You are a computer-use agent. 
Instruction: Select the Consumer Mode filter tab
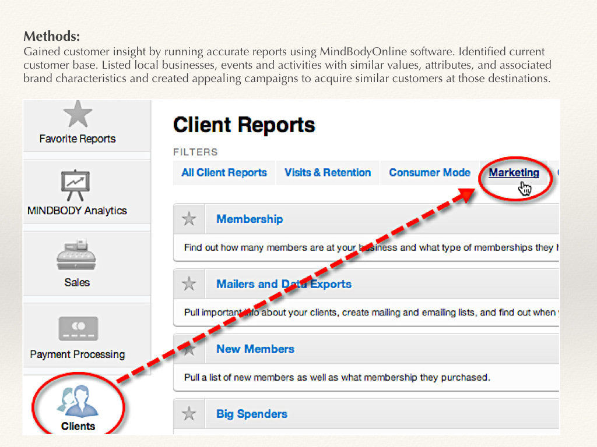(x=430, y=172)
